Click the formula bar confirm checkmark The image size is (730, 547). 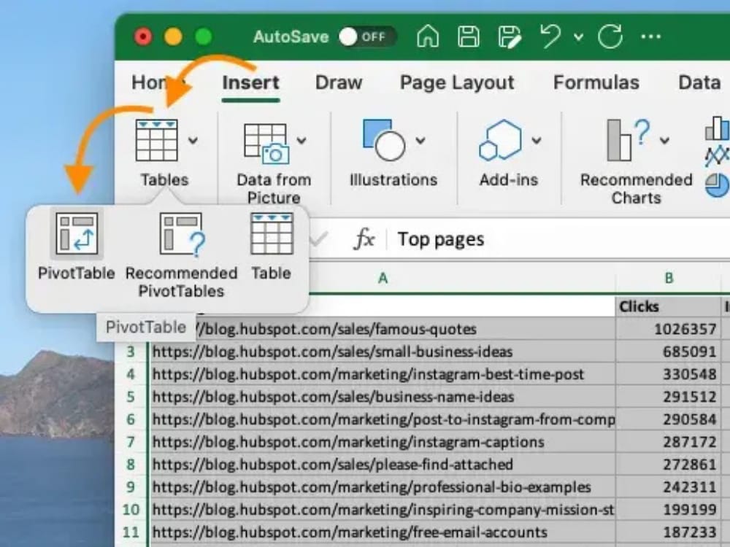coord(318,239)
